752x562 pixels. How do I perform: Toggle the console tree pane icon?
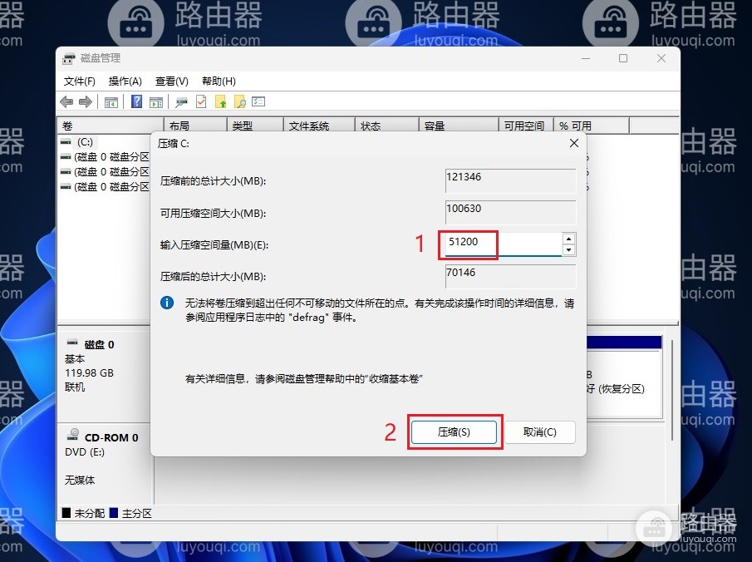111,101
